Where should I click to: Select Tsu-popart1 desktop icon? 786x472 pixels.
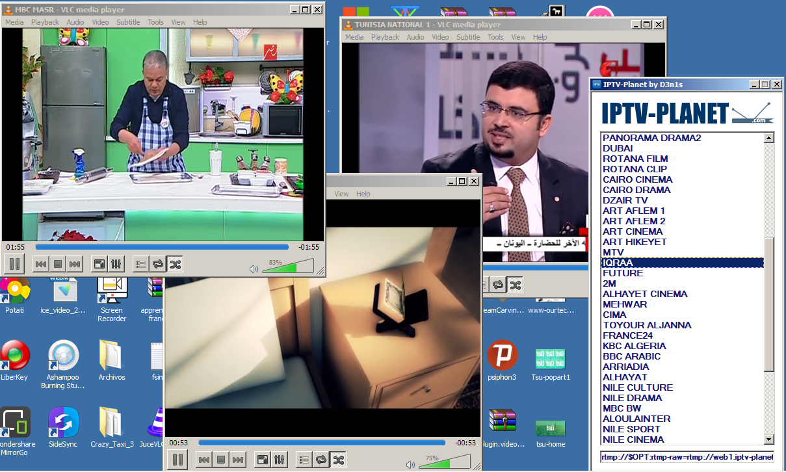(551, 363)
